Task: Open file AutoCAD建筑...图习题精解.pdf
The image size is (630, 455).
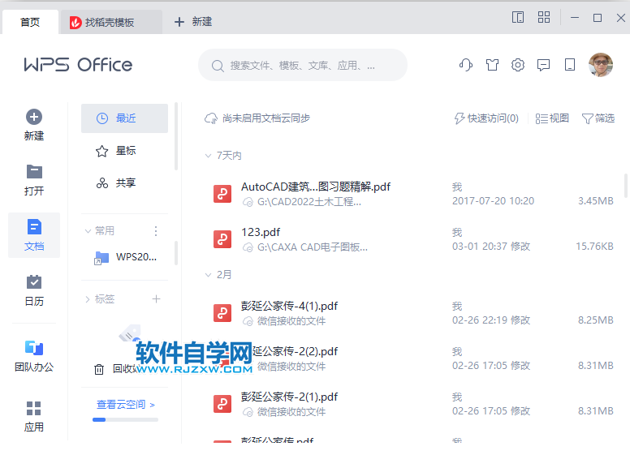Action: click(x=315, y=187)
